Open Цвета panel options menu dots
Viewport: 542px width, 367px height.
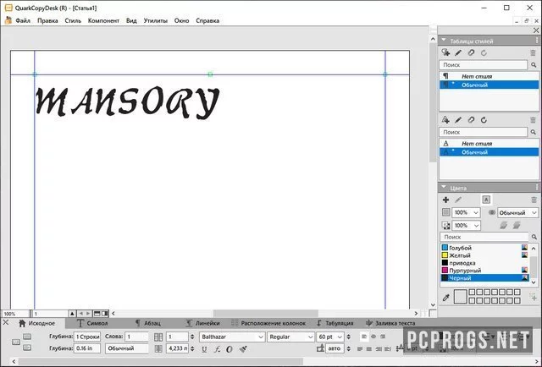(x=537, y=188)
